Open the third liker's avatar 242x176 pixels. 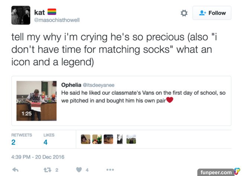pos(108,139)
